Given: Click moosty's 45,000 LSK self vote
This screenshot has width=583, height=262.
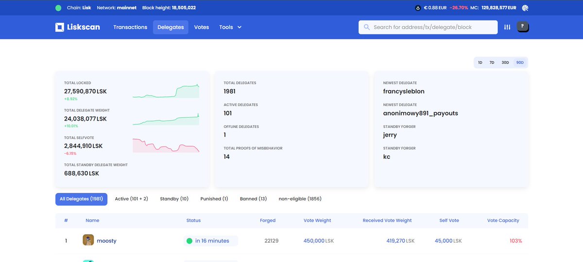Looking at the screenshot, I should point(448,241).
